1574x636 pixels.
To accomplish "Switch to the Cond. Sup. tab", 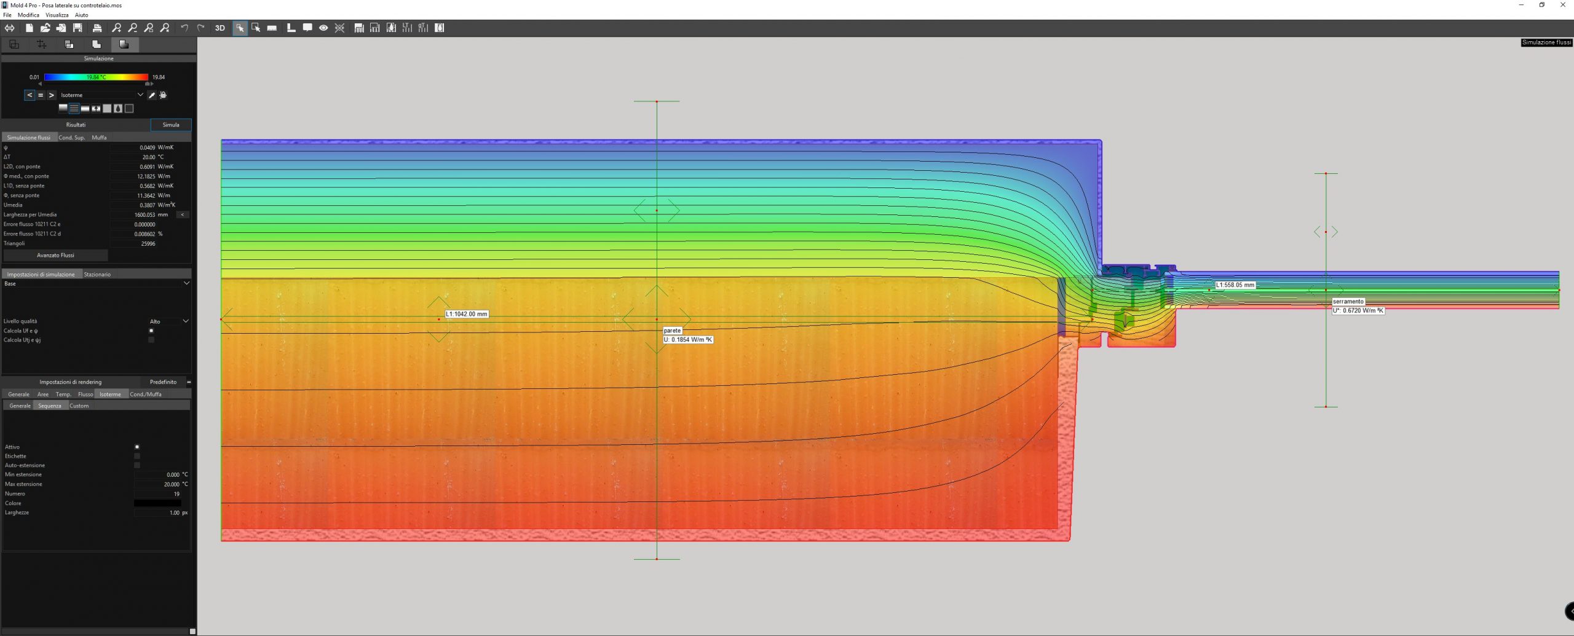I will [x=72, y=138].
